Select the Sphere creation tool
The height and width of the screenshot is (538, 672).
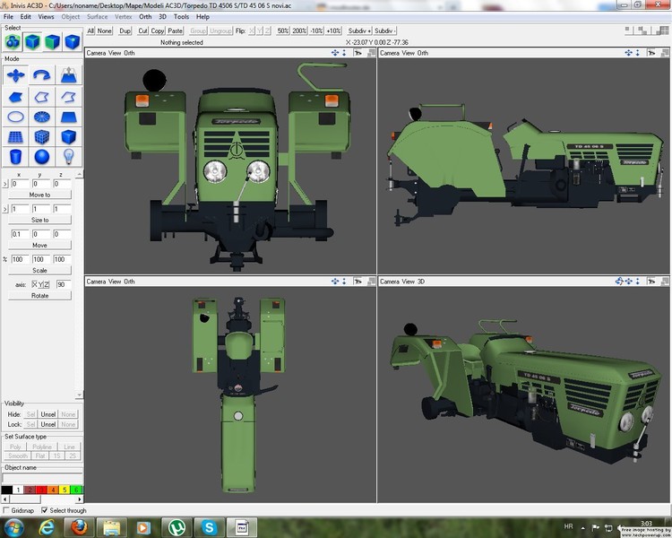tap(42, 157)
